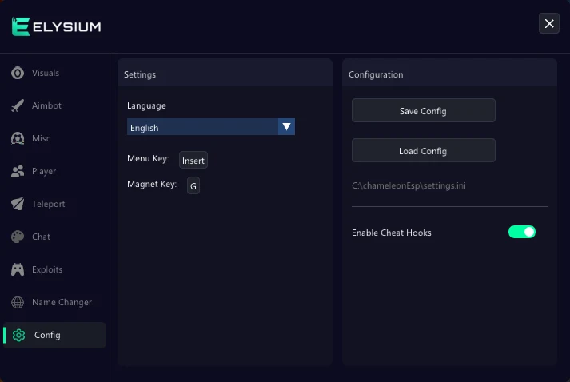Change the Menu Key Insert binding
Viewport: 570px width, 382px height.
pos(193,161)
